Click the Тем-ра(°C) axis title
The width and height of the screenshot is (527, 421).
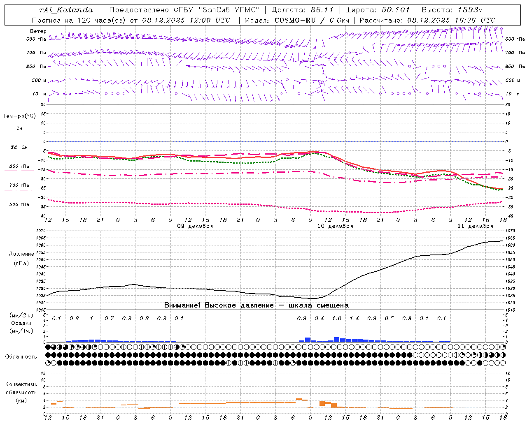(x=19, y=116)
